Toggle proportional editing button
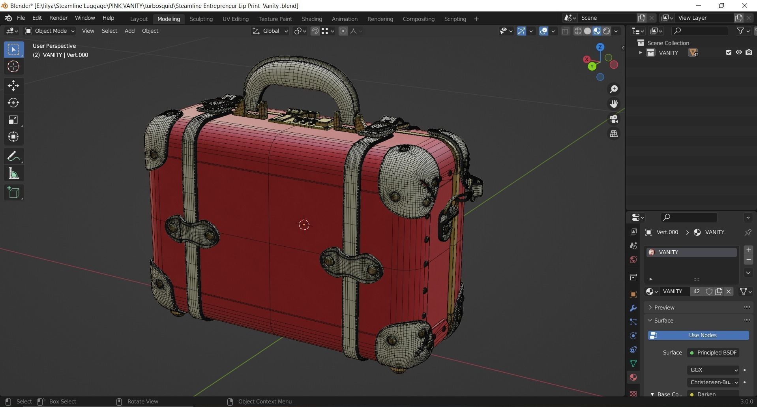 (343, 31)
